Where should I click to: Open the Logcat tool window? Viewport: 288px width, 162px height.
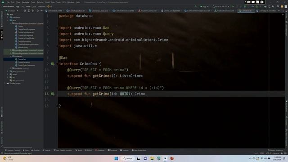[46, 150]
